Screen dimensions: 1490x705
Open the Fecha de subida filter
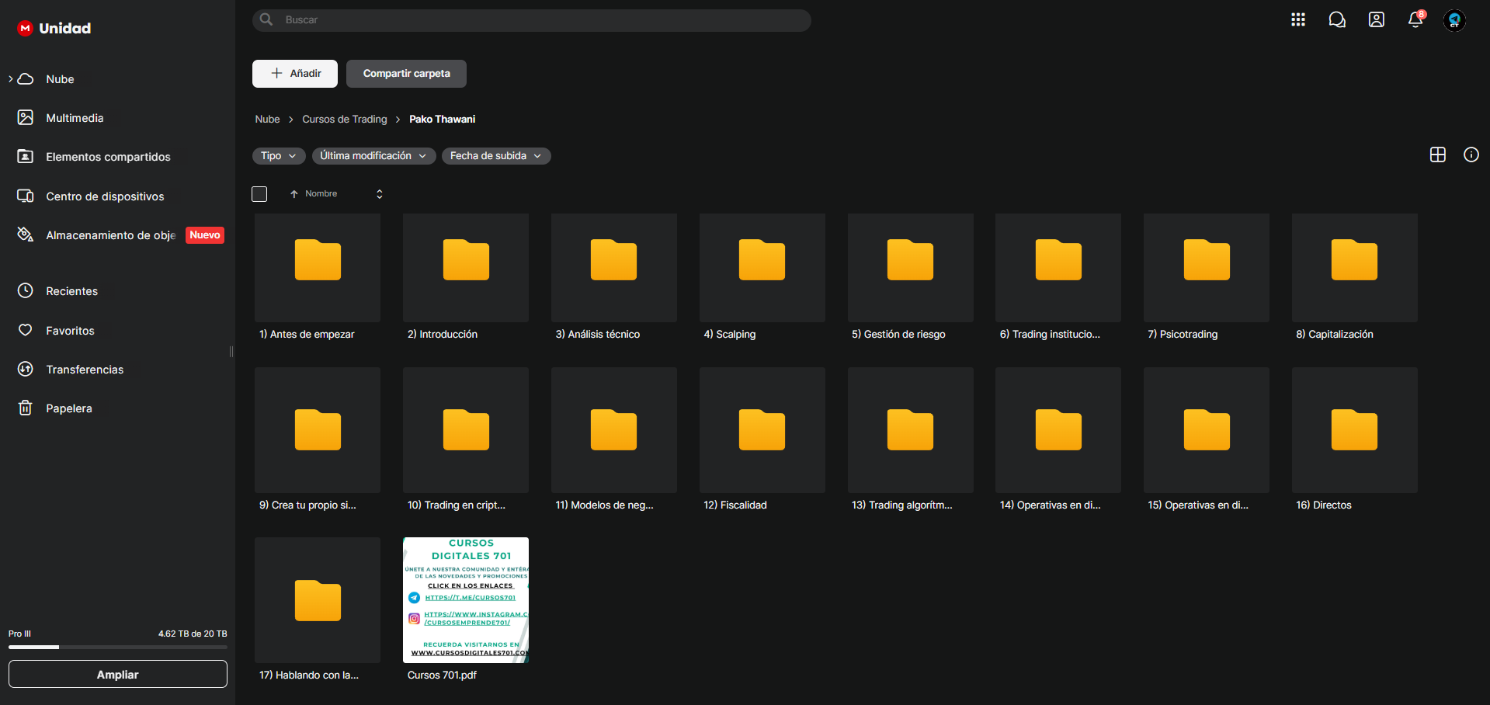click(496, 156)
